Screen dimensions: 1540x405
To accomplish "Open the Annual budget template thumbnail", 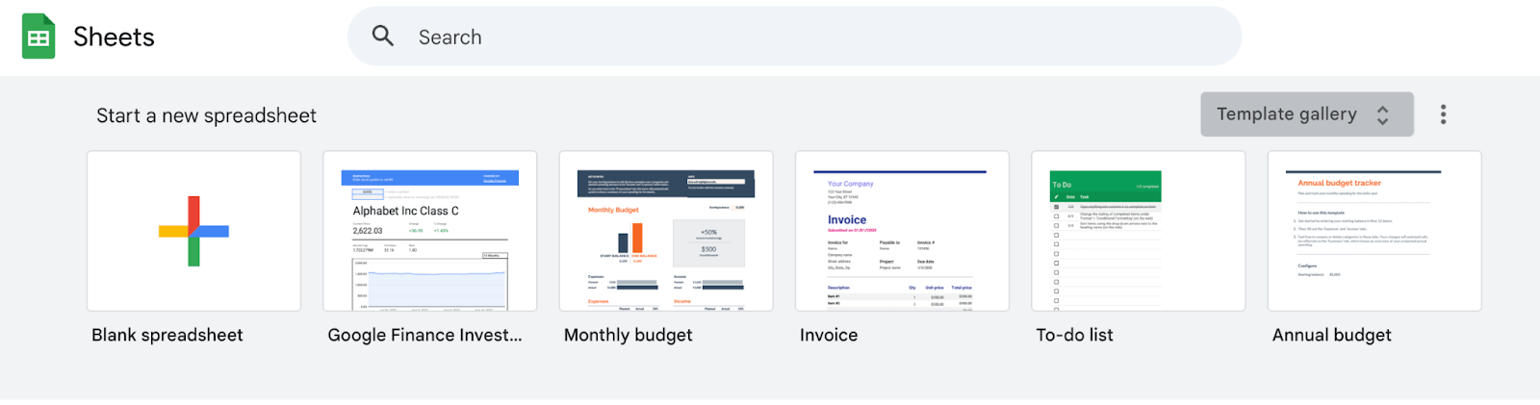I will [1374, 231].
